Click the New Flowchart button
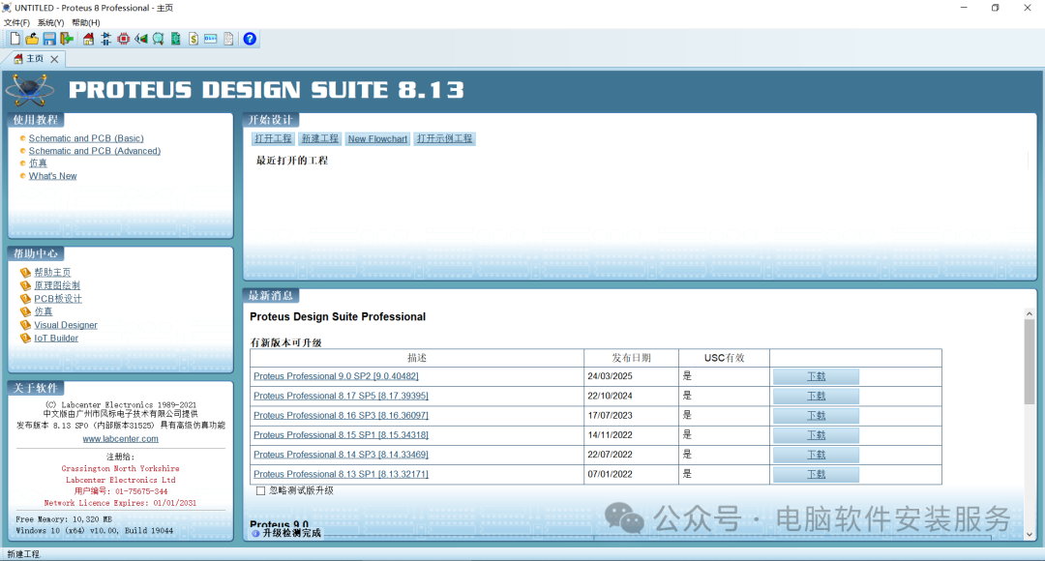 coord(377,138)
